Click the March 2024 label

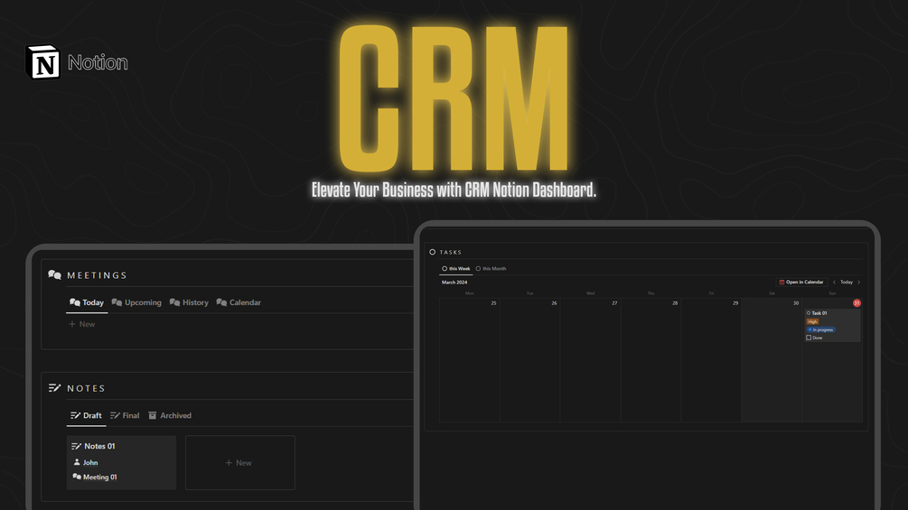click(454, 283)
